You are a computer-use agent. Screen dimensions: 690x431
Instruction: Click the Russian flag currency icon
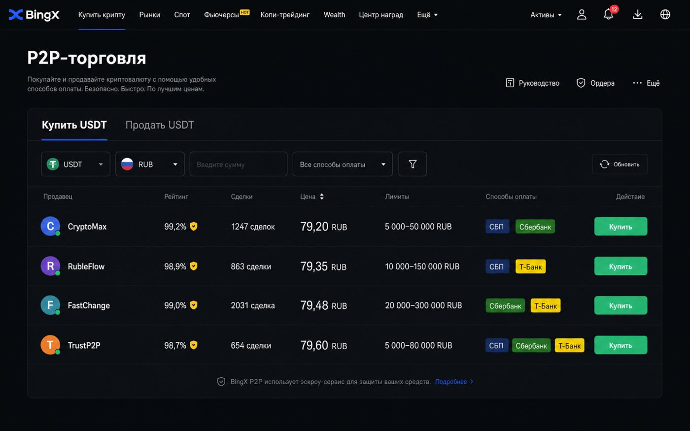tap(127, 164)
